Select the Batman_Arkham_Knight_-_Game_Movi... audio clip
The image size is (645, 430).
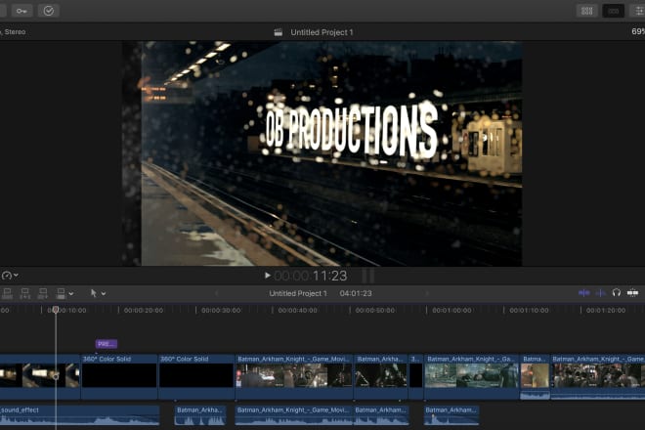[294, 415]
